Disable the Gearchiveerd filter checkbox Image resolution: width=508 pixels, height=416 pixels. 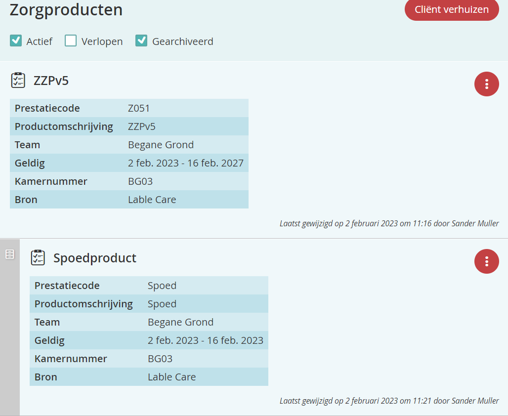click(x=141, y=41)
